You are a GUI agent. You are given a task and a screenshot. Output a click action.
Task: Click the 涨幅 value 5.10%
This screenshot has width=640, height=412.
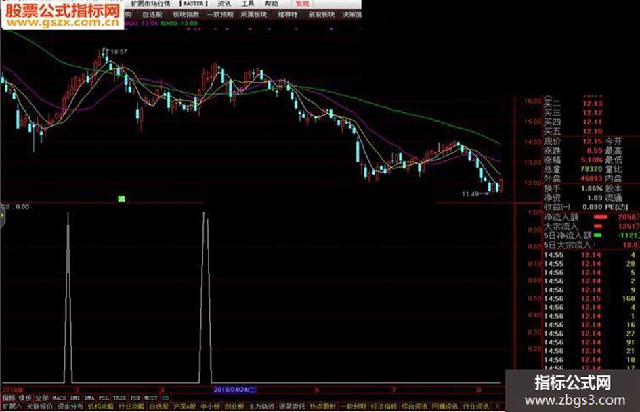click(x=592, y=160)
